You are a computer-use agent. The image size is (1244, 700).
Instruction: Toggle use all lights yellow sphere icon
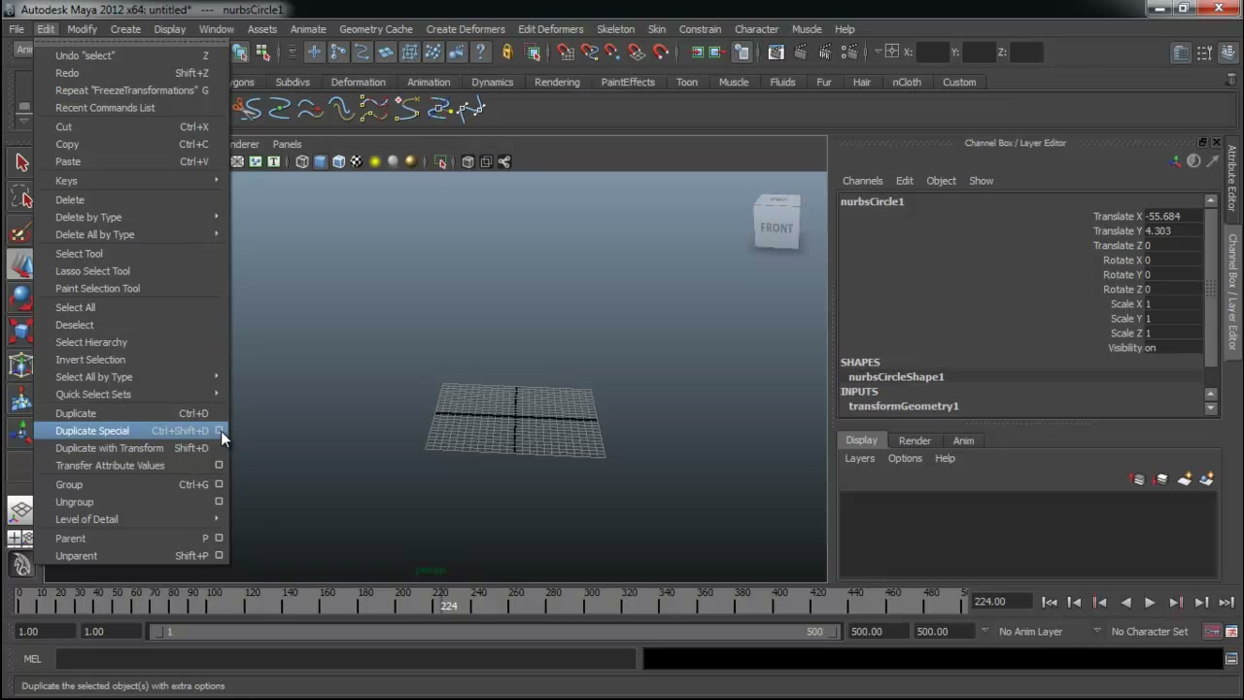[375, 161]
